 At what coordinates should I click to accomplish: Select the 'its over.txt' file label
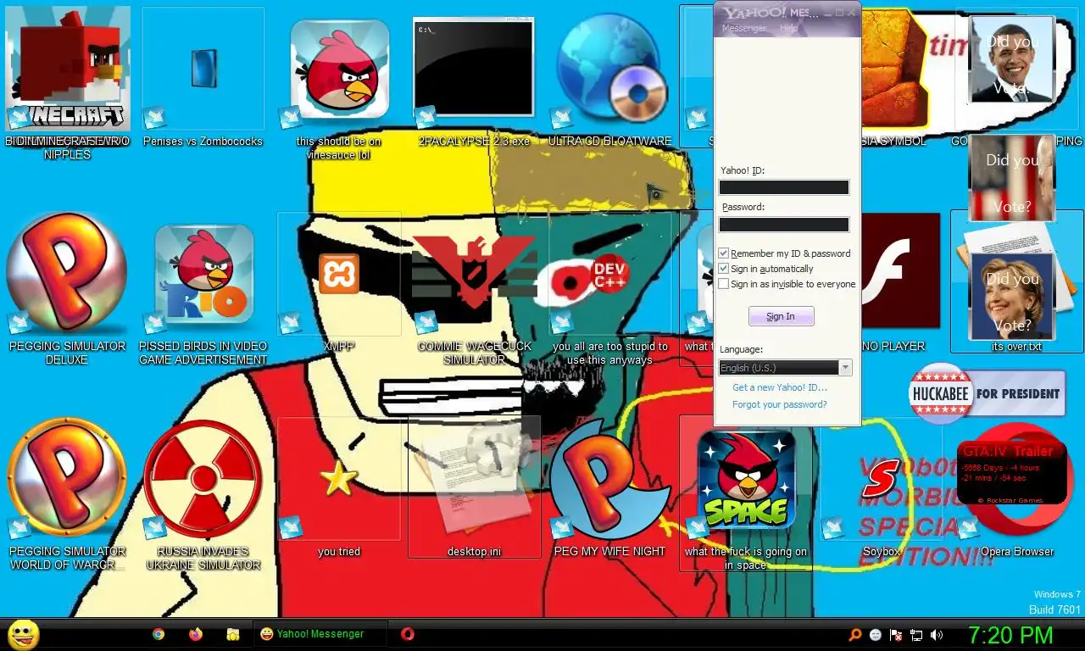[1016, 347]
